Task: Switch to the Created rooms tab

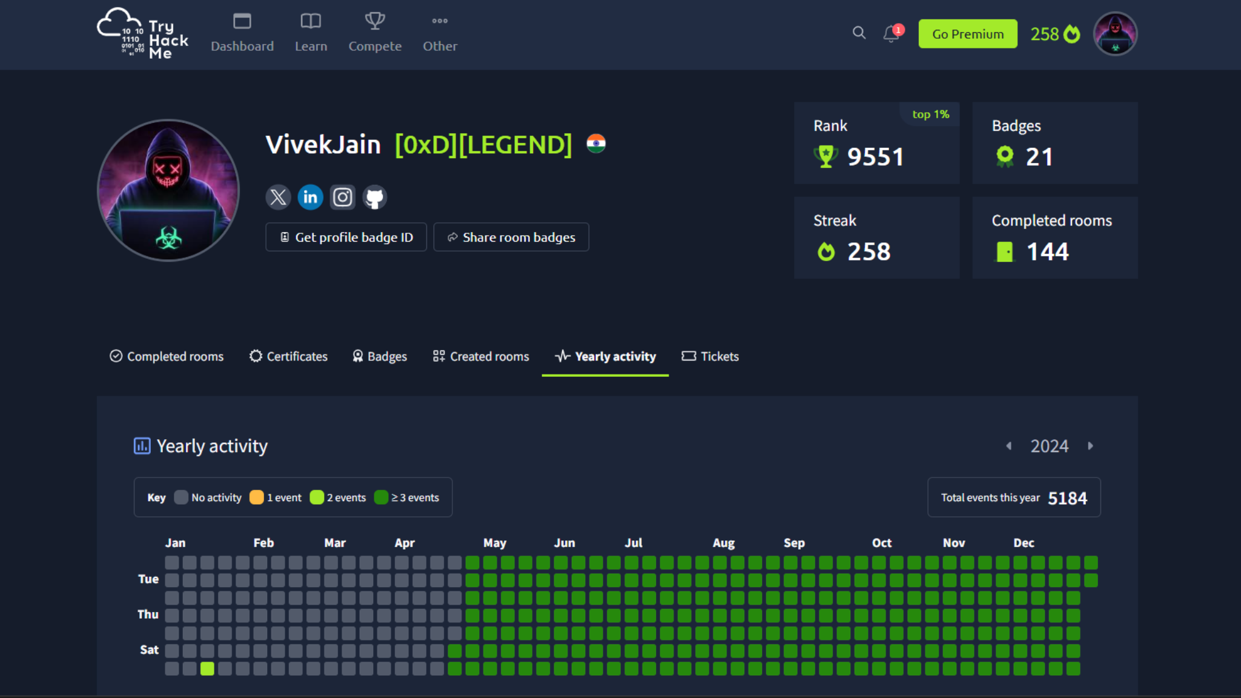Action: [x=481, y=356]
